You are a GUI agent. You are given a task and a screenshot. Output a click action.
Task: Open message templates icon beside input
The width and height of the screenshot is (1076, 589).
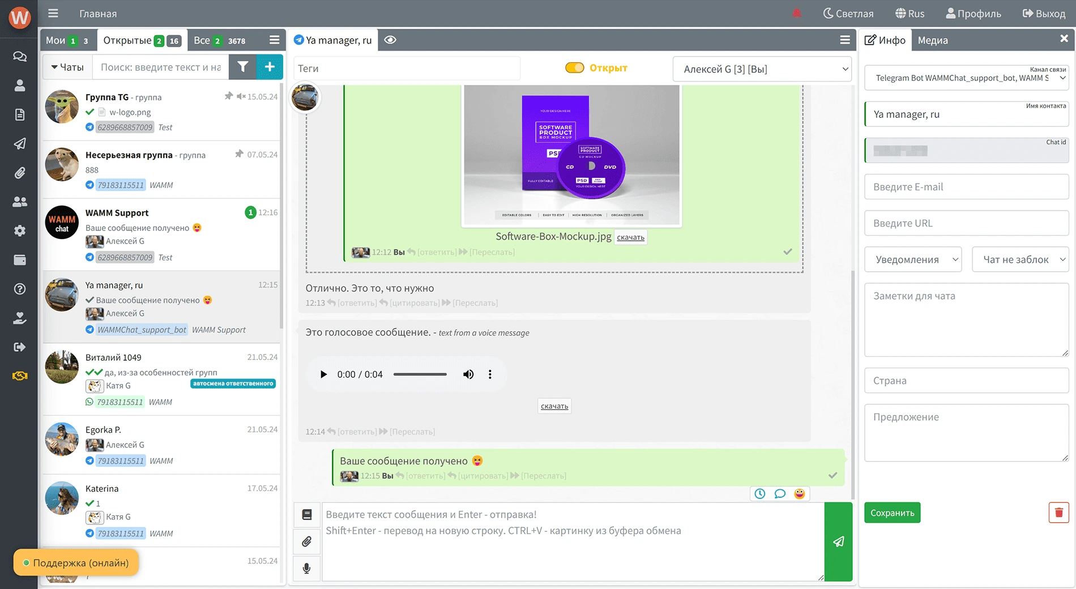click(x=306, y=514)
